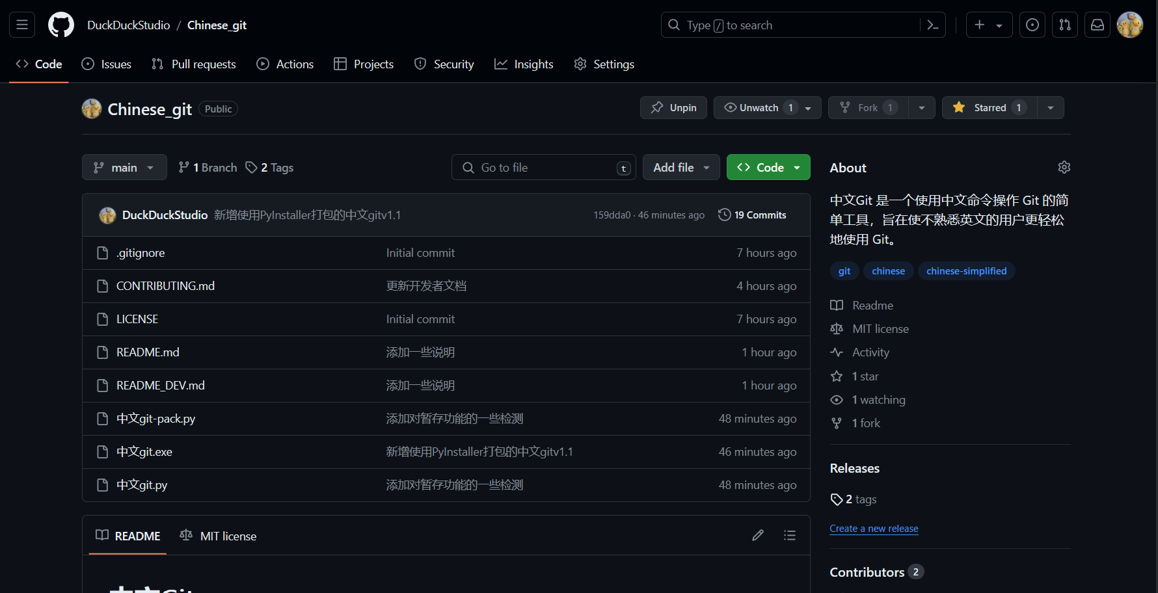
Task: Open the DuckDuckStudio commit author avatar
Action: [107, 215]
